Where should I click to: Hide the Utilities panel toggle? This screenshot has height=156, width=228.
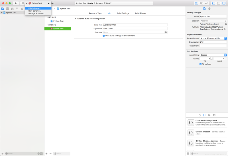[x=224, y=3]
